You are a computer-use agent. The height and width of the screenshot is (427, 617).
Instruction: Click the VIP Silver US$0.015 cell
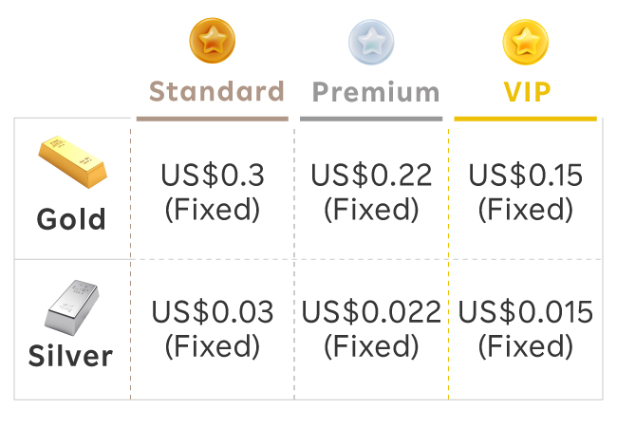pos(525,328)
